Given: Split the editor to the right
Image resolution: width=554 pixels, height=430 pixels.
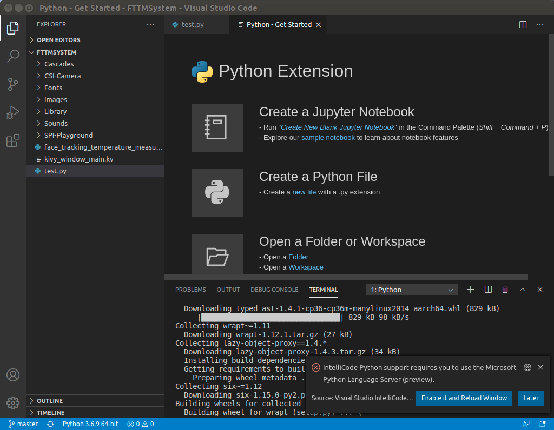Looking at the screenshot, I should pos(523,24).
